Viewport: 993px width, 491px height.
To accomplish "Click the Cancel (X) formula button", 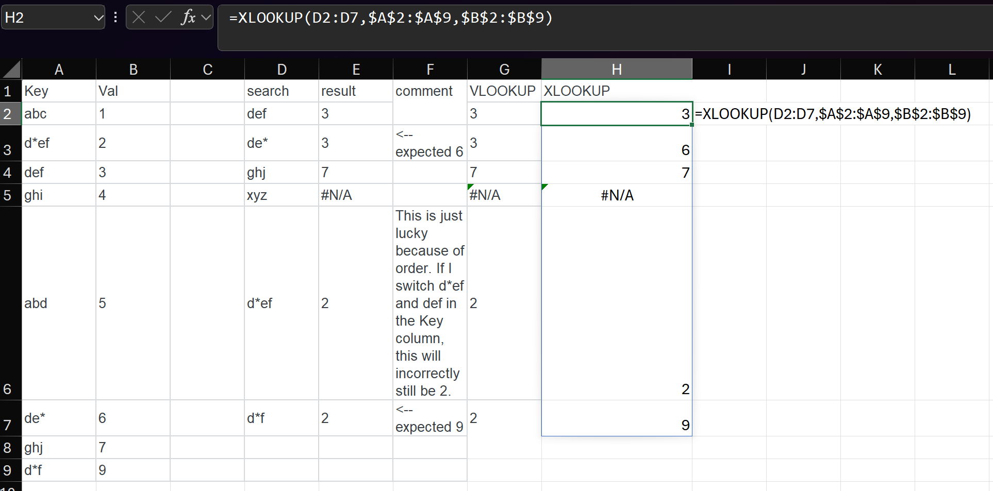I will point(138,18).
